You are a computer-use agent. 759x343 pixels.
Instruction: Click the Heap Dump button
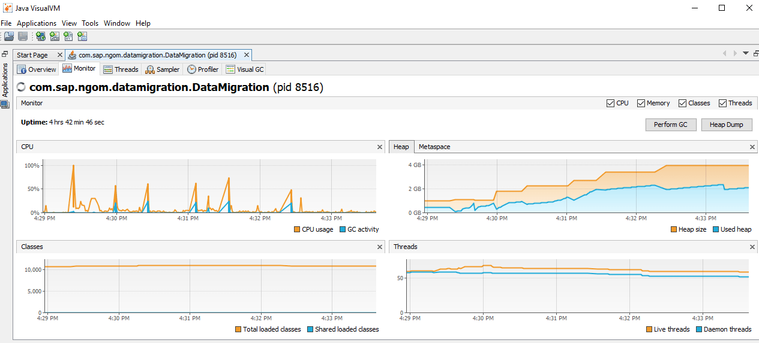tap(726, 125)
